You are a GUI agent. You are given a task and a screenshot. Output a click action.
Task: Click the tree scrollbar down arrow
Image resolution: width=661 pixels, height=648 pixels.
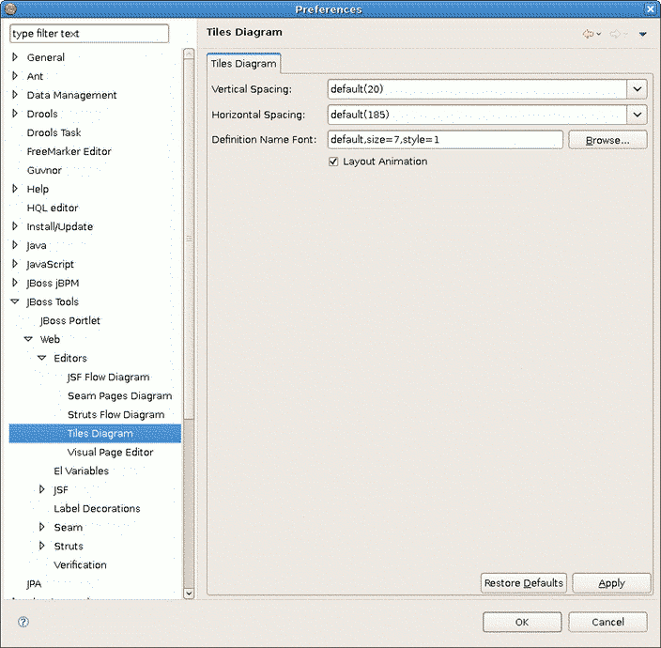pyautogui.click(x=189, y=593)
